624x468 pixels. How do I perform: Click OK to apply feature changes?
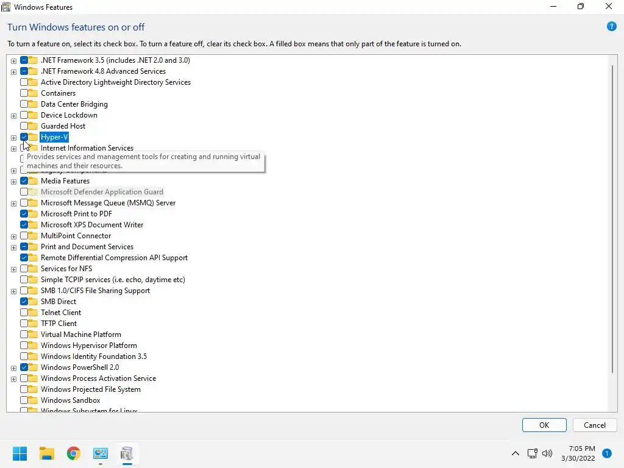click(x=544, y=425)
